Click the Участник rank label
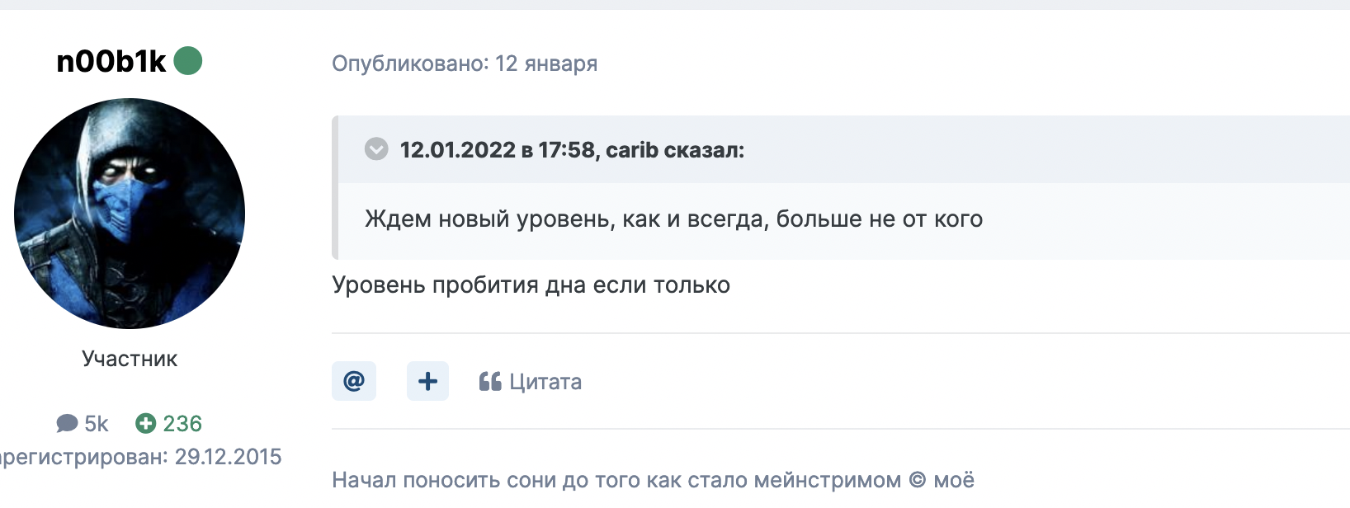 point(130,359)
